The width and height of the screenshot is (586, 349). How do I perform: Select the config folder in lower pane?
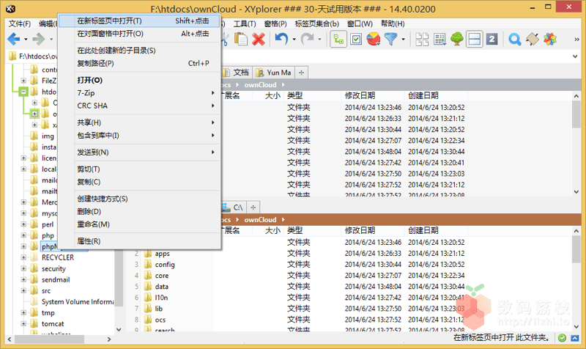(x=165, y=265)
